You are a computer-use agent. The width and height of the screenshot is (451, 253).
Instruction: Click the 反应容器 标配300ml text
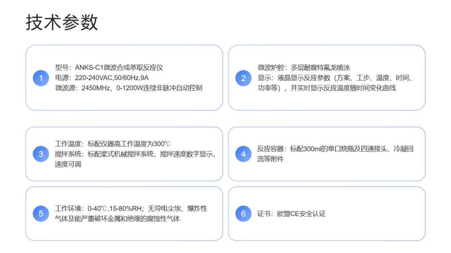[x=335, y=149]
